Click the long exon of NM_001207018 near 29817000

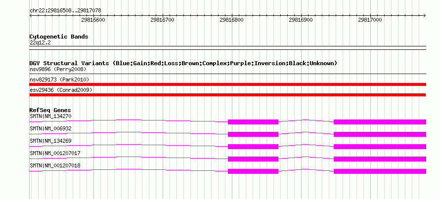click(x=380, y=171)
